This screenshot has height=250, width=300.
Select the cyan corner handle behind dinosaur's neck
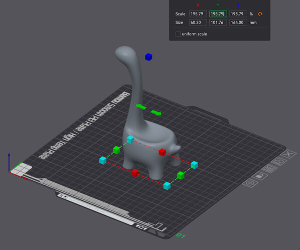click(130, 139)
